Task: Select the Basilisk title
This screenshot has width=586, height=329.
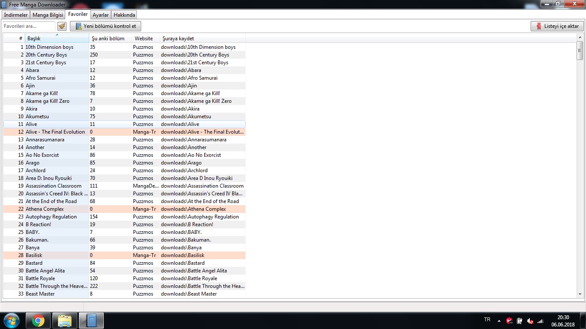Action: click(34, 255)
